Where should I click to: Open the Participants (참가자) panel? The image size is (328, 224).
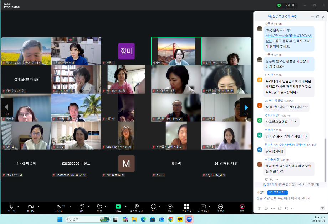[58, 207]
